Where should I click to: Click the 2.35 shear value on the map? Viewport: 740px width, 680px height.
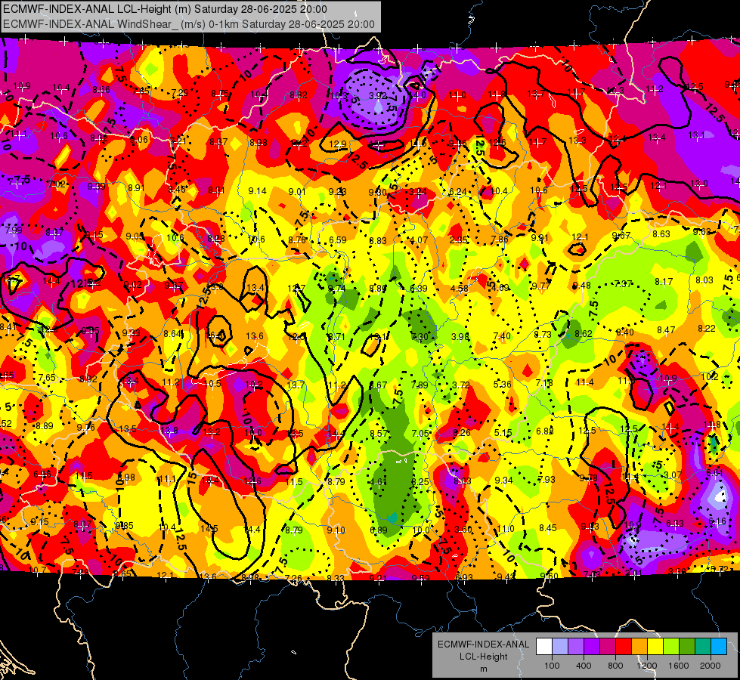click(x=459, y=240)
